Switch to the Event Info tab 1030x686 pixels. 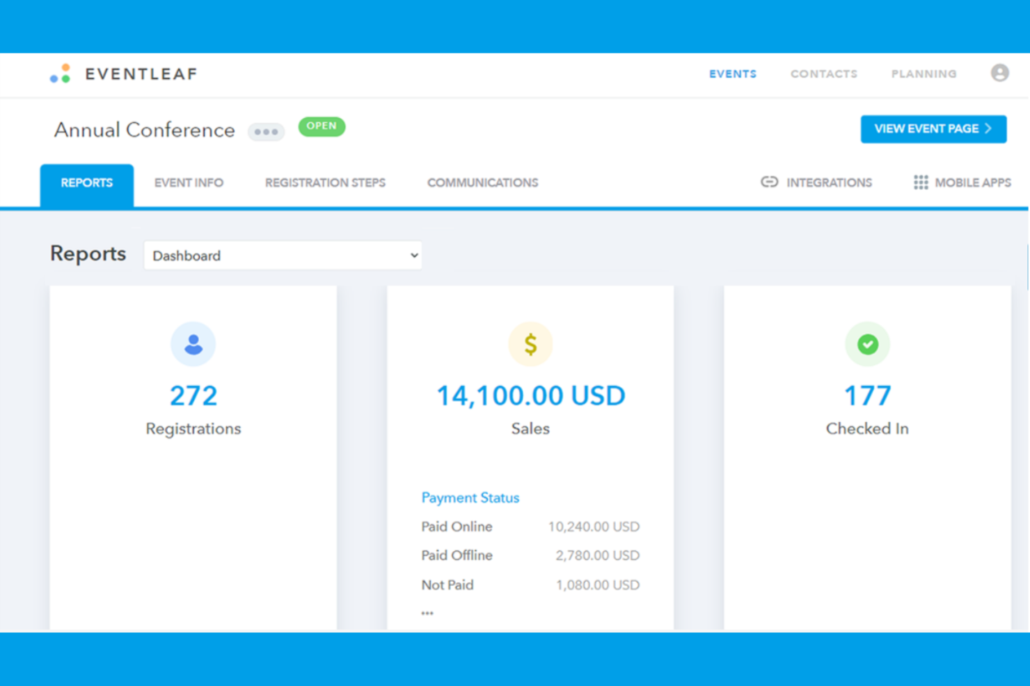(x=189, y=182)
